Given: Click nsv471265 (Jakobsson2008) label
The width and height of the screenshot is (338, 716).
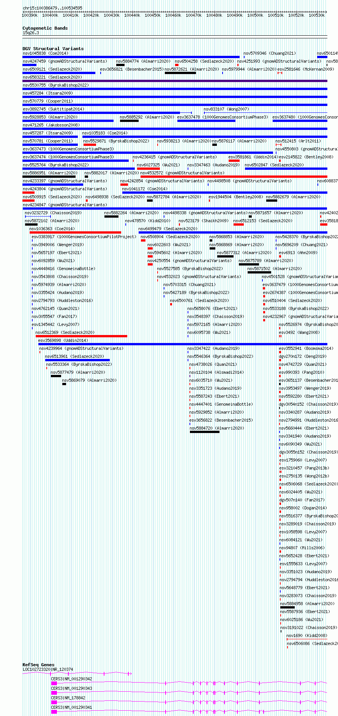Looking at the screenshot, I should click(51, 125).
